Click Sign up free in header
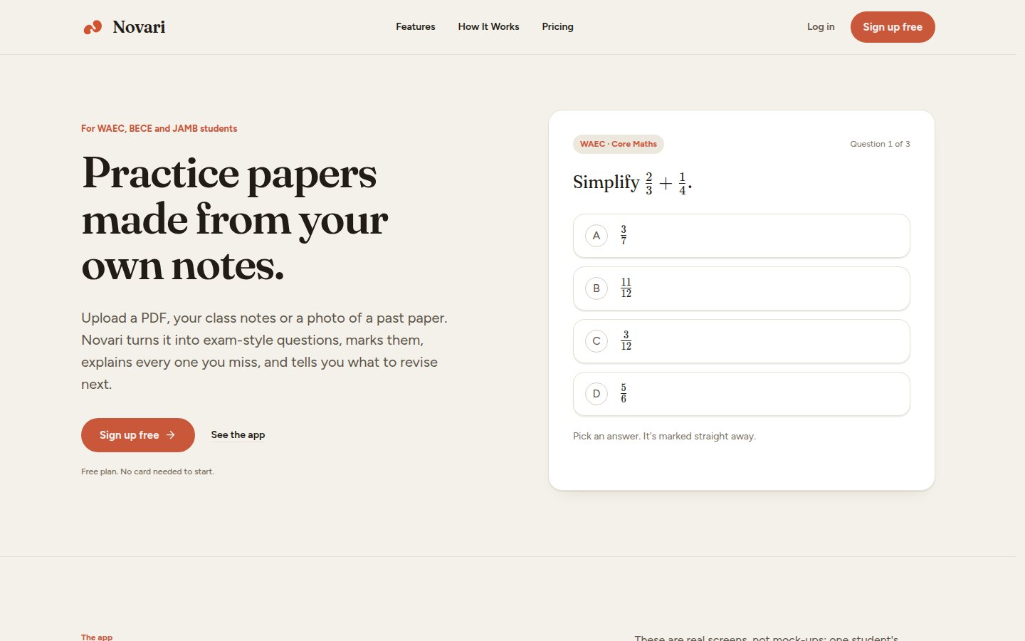This screenshot has width=1025, height=641. 893,27
